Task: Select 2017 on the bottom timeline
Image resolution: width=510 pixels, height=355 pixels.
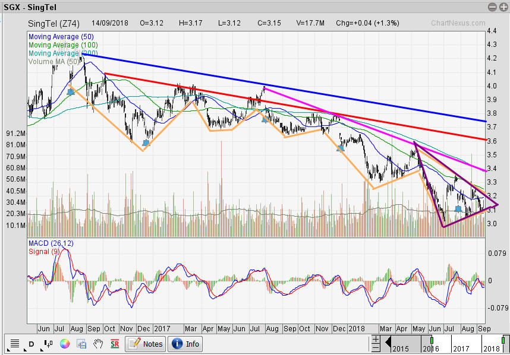Action: coord(461,348)
